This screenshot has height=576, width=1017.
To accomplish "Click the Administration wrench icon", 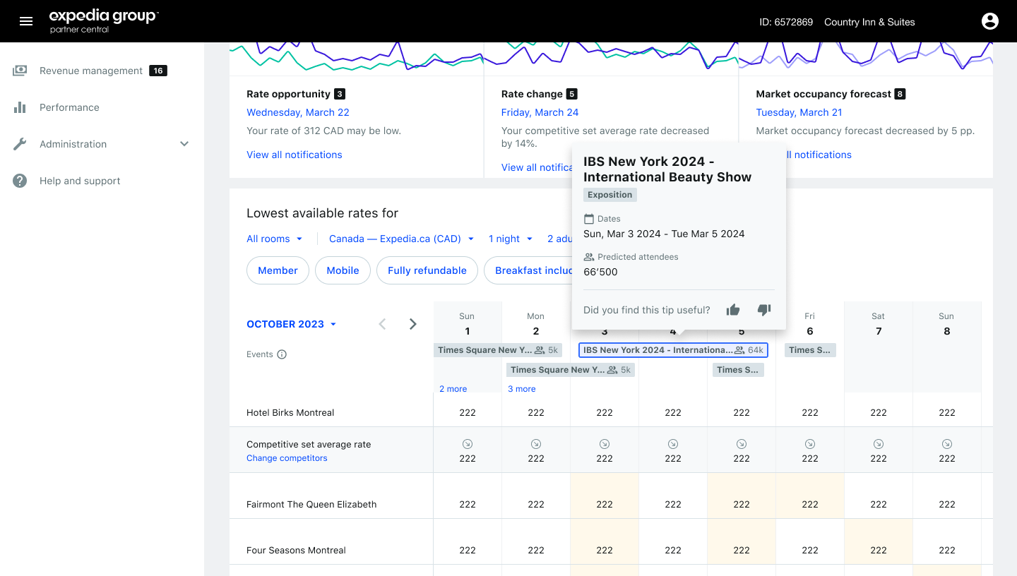I will (20, 144).
